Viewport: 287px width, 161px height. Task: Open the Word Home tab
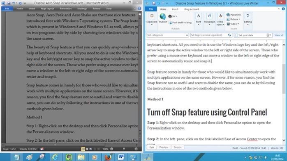[20, 9]
